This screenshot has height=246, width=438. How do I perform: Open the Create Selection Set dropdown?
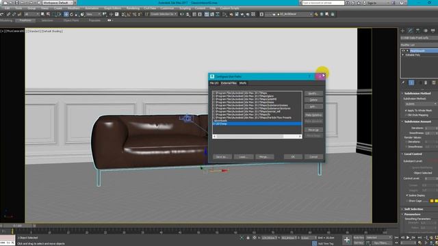coord(164,14)
